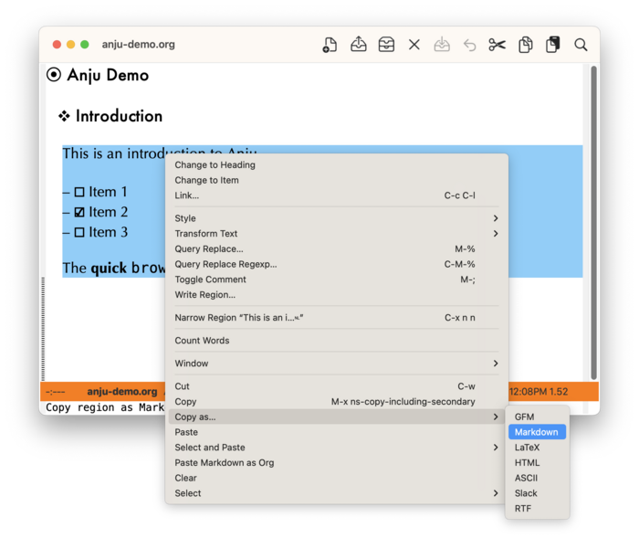Copy as Markdown
The width and height of the screenshot is (639, 538).
(x=537, y=432)
